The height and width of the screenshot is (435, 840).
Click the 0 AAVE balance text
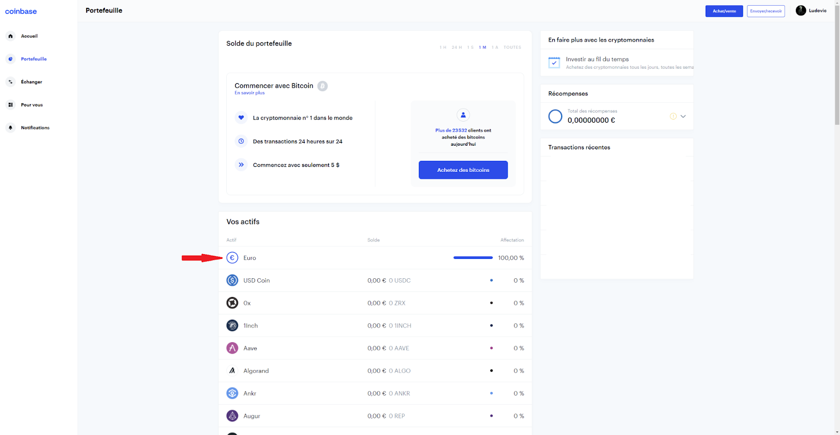point(399,348)
